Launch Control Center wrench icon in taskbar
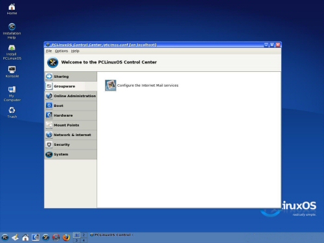The width and height of the screenshot is (324, 243). pos(46,238)
